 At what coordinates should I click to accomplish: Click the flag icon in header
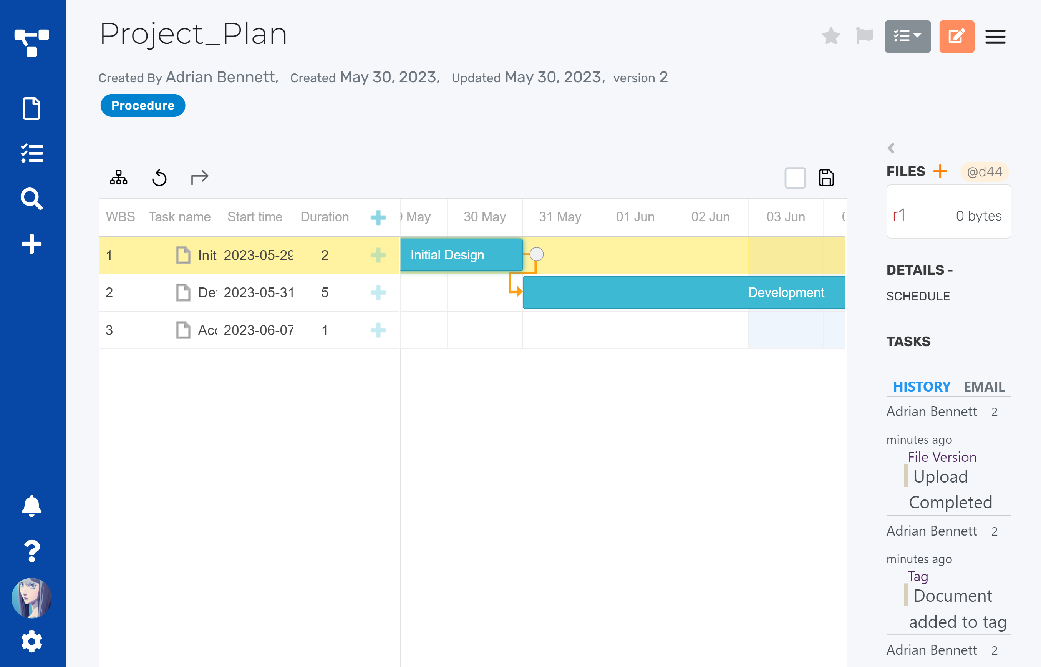[864, 35]
